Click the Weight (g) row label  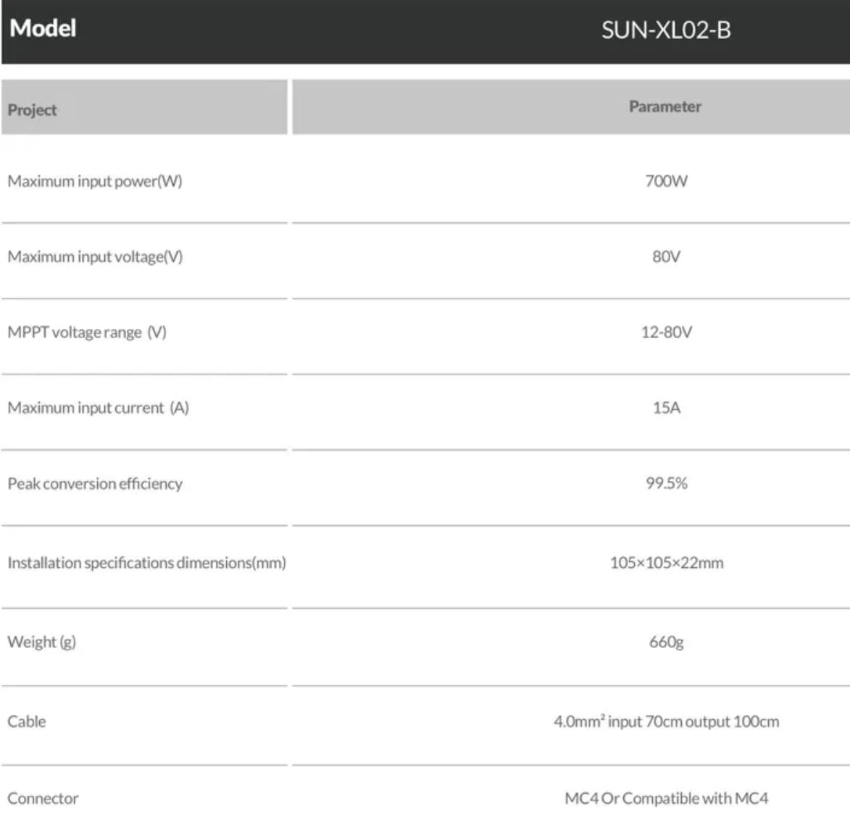point(41,642)
